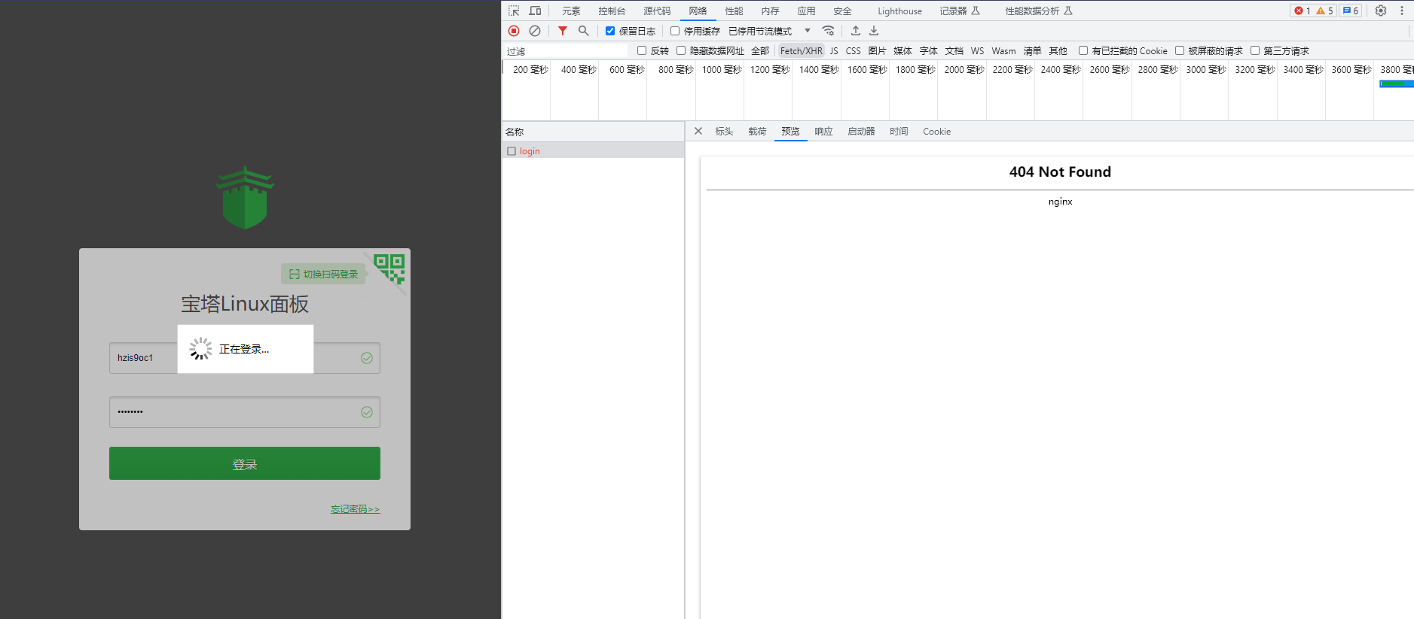Click the blue timeline overview bar

tap(1396, 83)
